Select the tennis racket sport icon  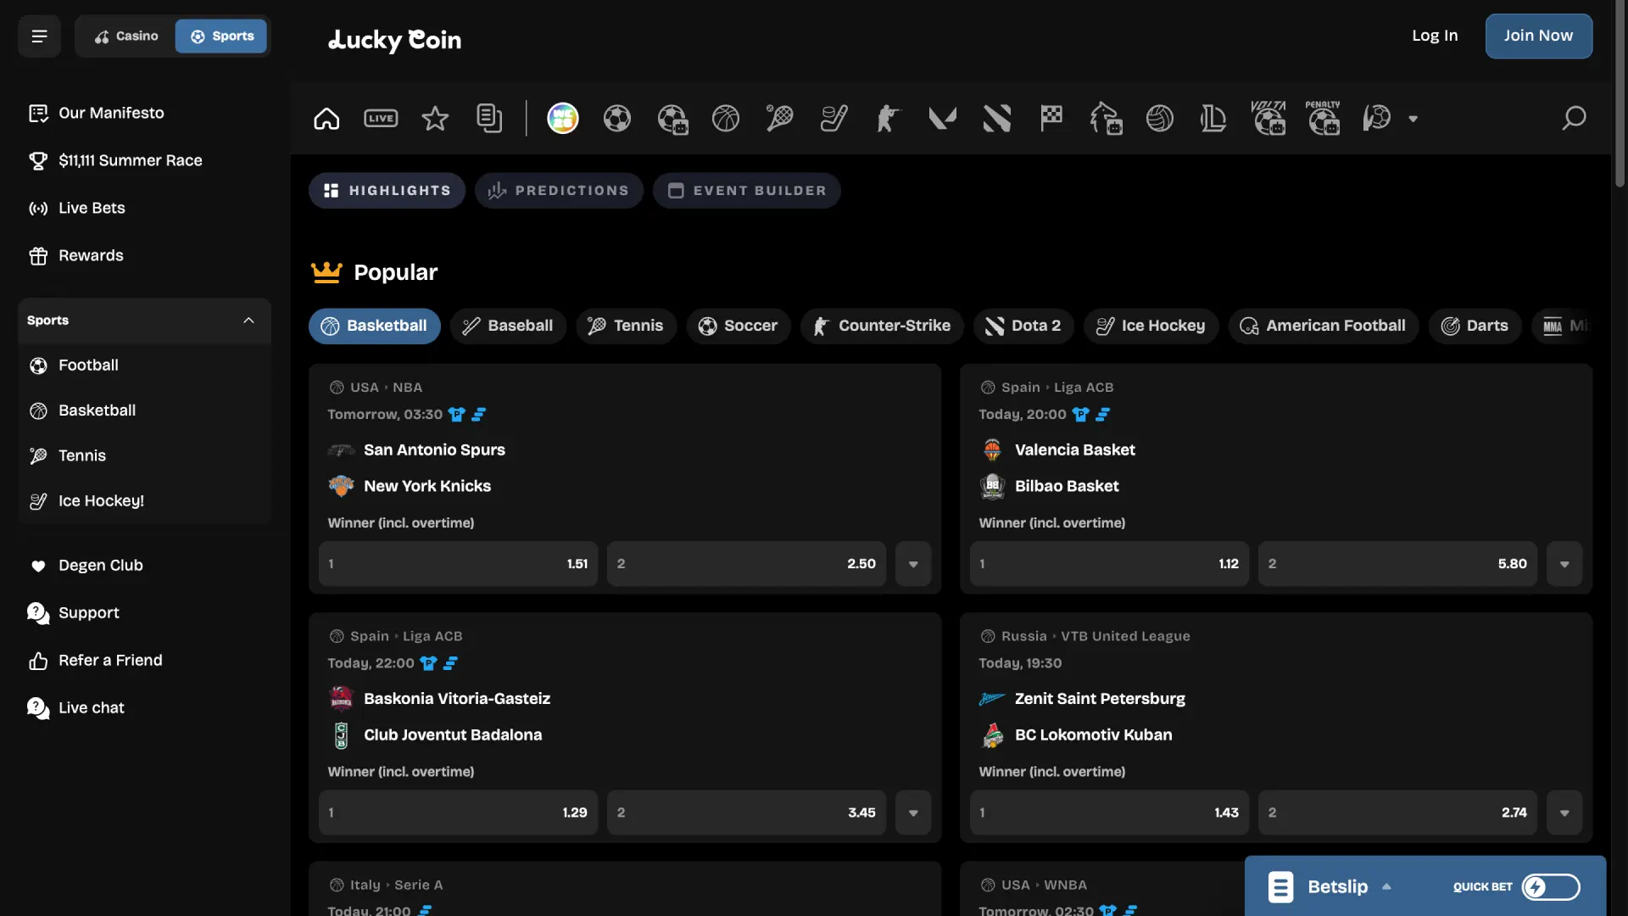[x=779, y=119]
